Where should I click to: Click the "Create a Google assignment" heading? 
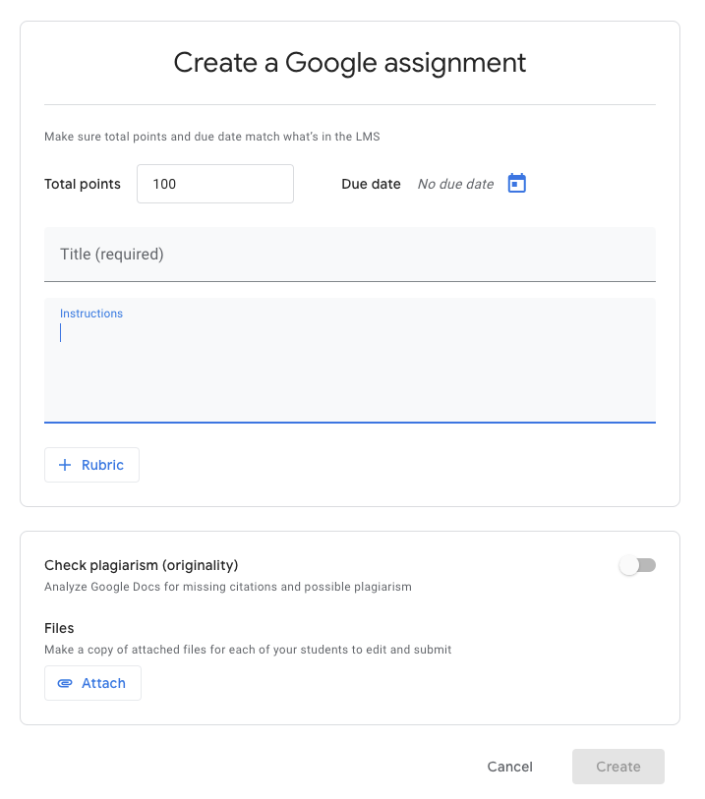click(x=350, y=63)
